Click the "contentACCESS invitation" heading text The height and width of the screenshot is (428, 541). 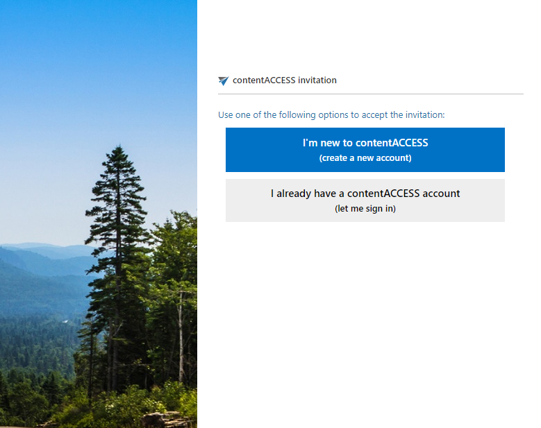[x=284, y=80]
